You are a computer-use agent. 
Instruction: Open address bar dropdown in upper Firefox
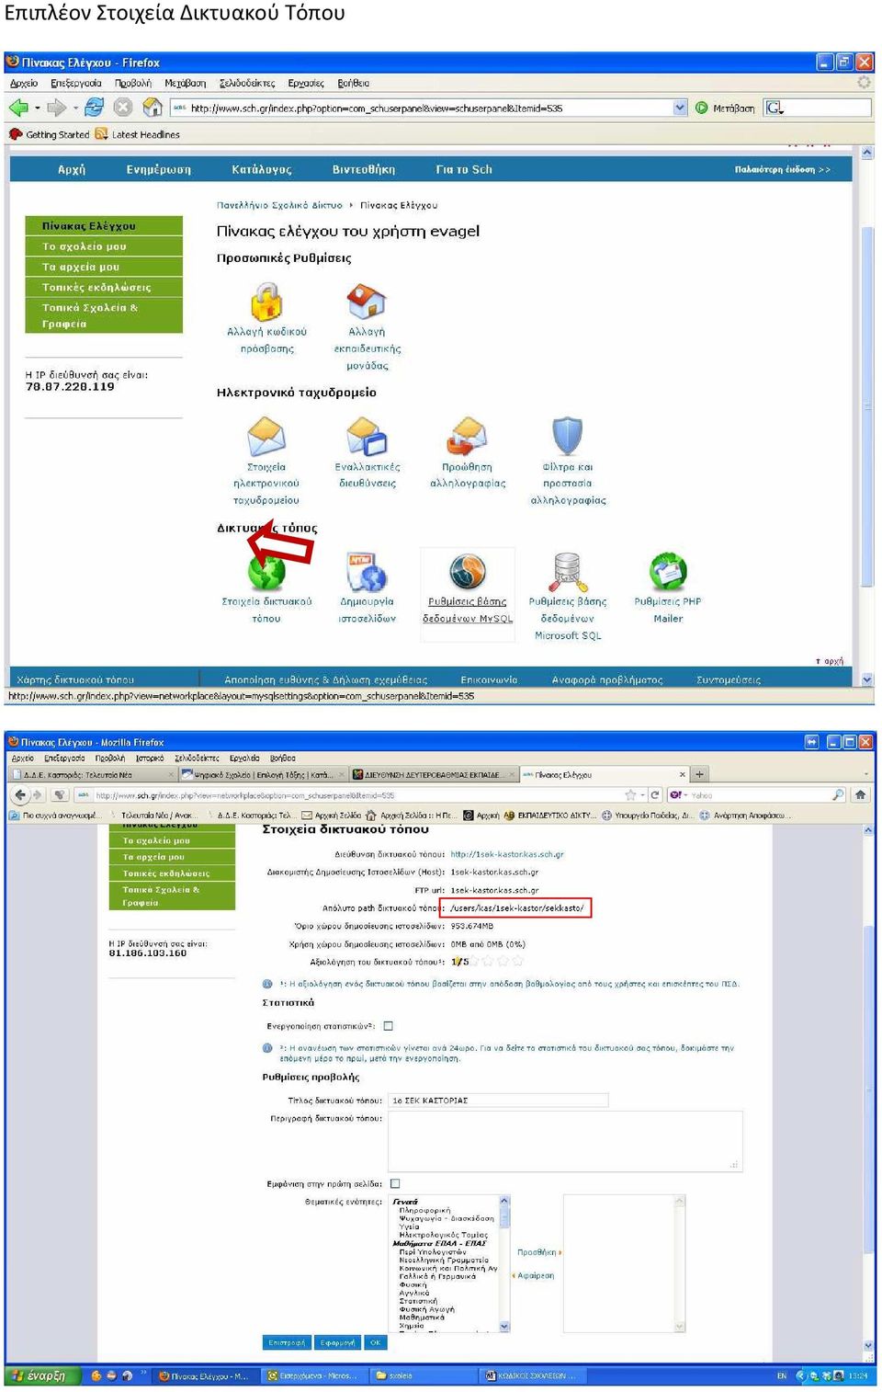tap(680, 108)
